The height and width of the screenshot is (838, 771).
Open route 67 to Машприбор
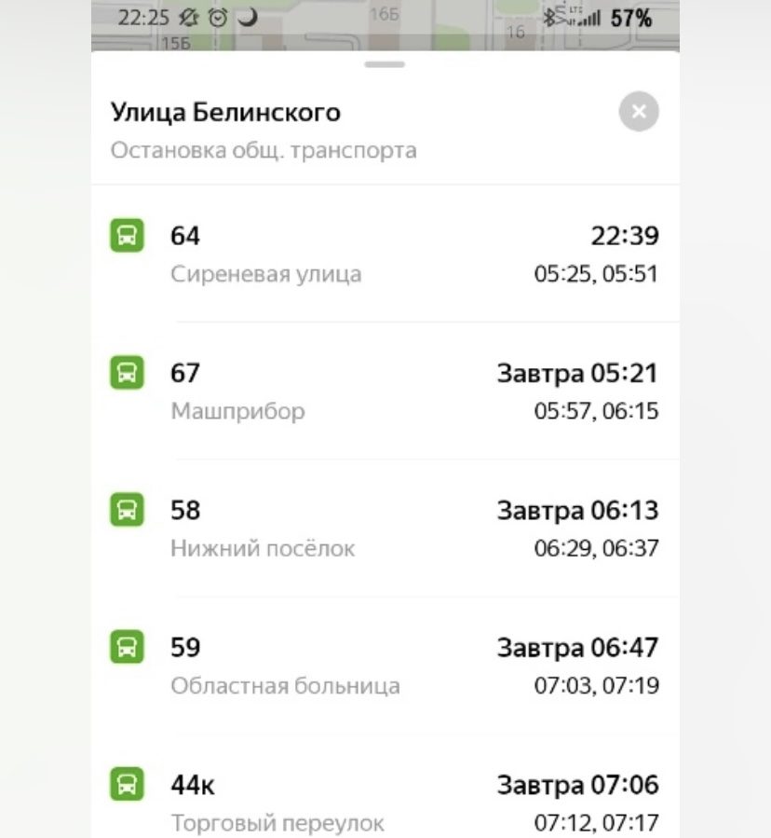point(385,391)
